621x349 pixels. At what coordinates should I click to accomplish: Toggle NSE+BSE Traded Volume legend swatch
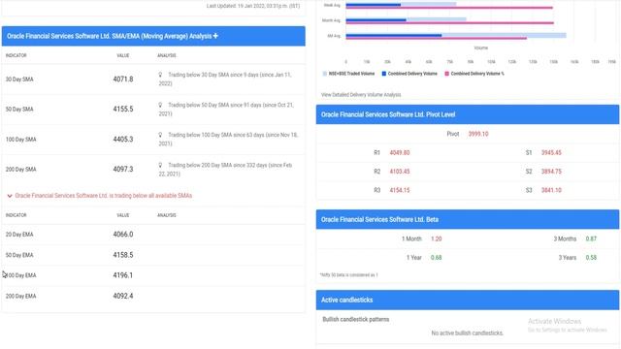(x=325, y=74)
